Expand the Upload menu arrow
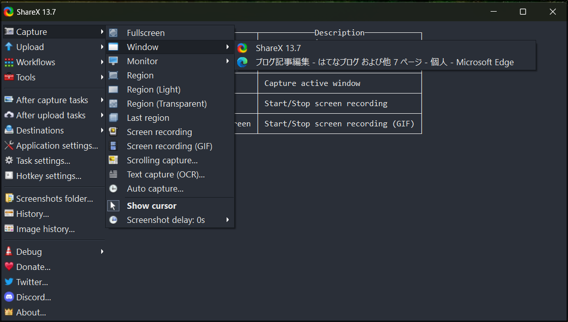 (102, 47)
